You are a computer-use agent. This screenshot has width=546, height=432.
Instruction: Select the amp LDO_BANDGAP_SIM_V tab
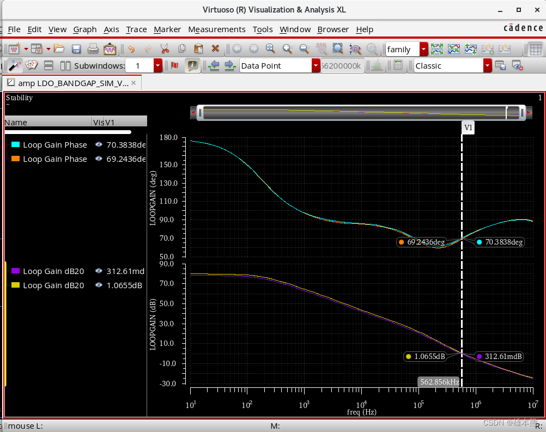(x=72, y=83)
